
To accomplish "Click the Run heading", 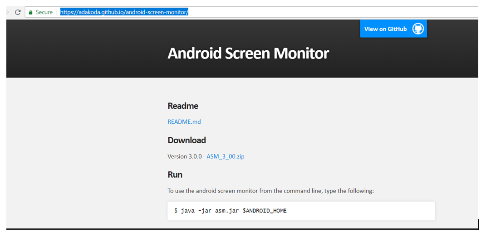I will tap(175, 174).
